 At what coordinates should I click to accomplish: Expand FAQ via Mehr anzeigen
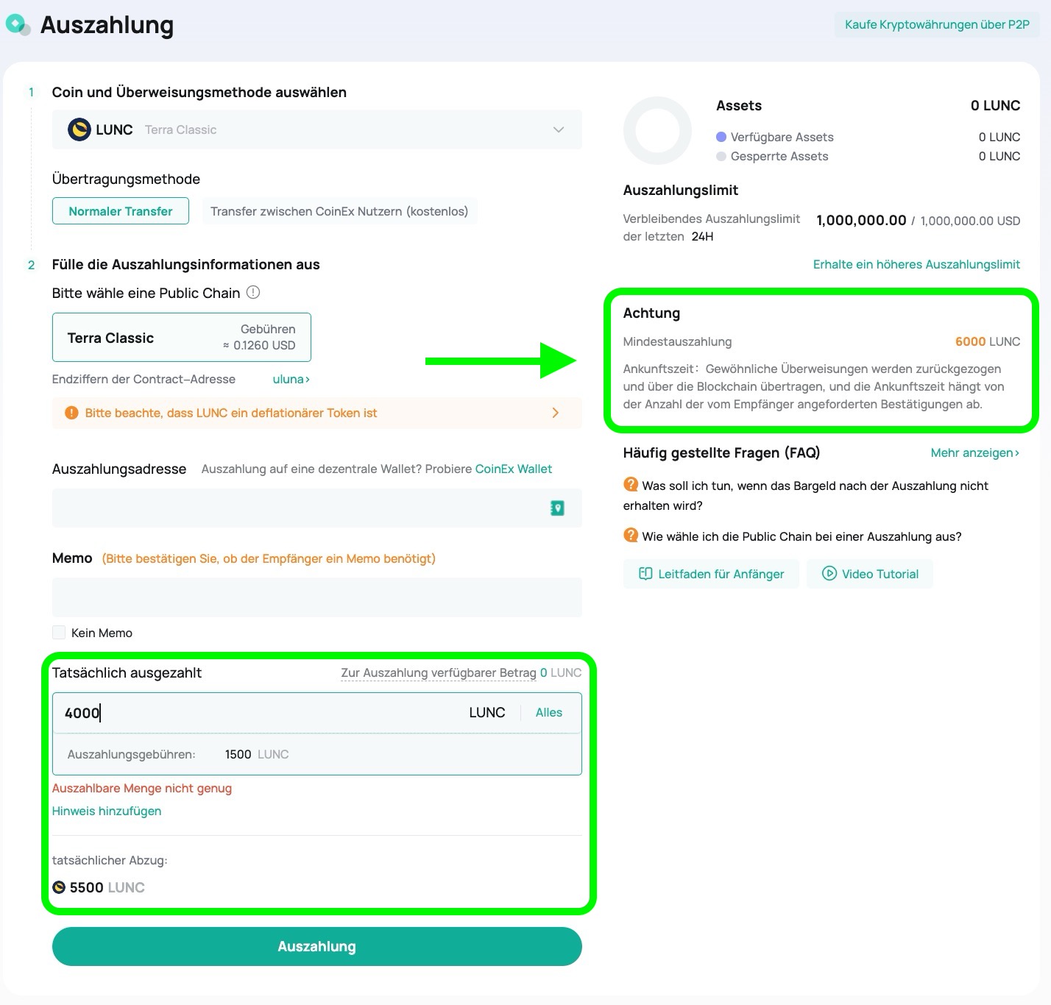[x=974, y=453]
